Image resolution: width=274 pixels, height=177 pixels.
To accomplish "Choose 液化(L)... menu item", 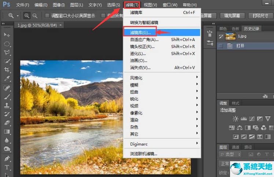I will click(x=162, y=54).
